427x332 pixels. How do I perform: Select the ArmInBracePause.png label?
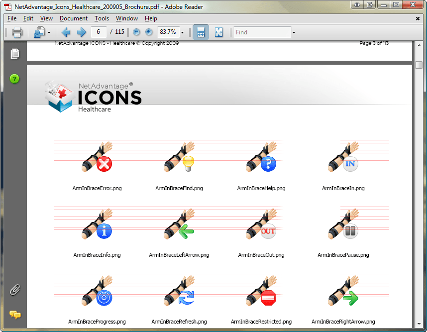pos(343,255)
